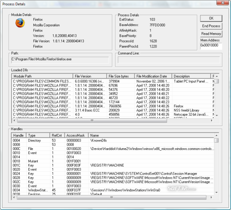Select handle 0020 Event row
Viewport: 231px width, 210px height.
(x=113, y=169)
